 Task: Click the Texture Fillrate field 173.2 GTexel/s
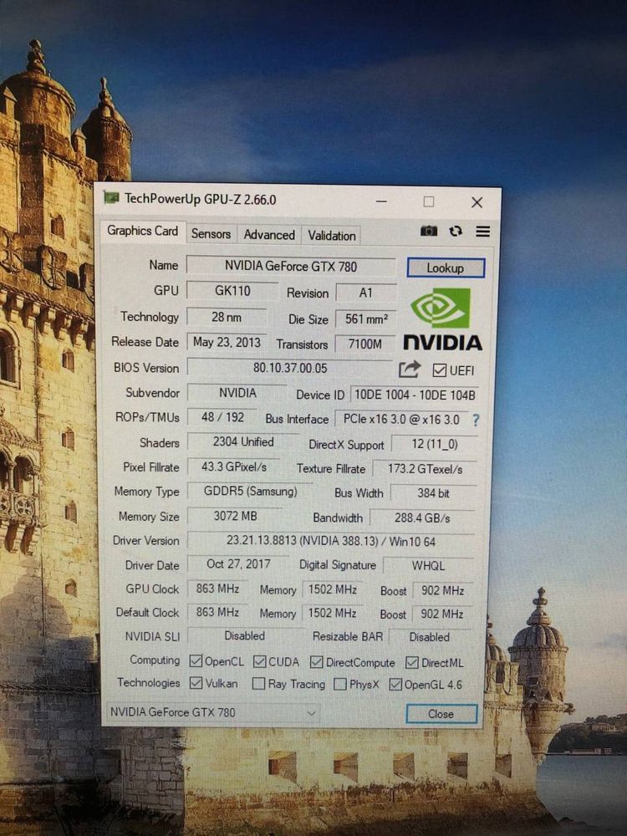tap(425, 469)
